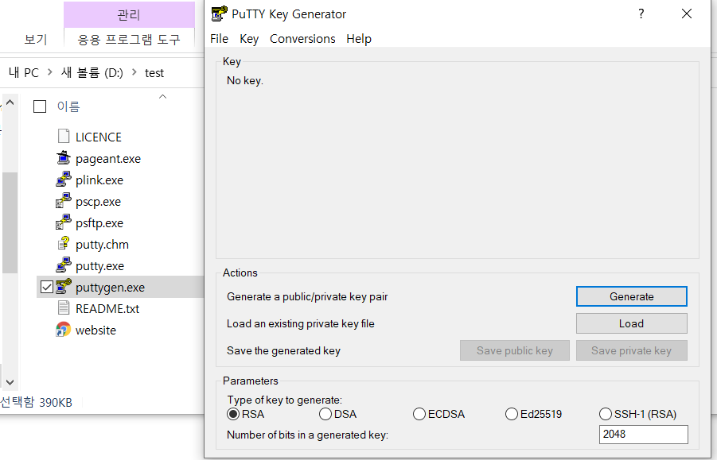Click the puttygen.exe key icon
This screenshot has width=717, height=460.
pyautogui.click(x=64, y=287)
